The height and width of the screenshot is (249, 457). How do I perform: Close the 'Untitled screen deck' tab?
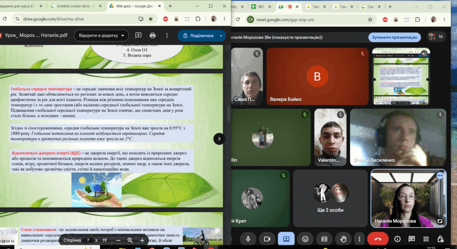click(100, 6)
